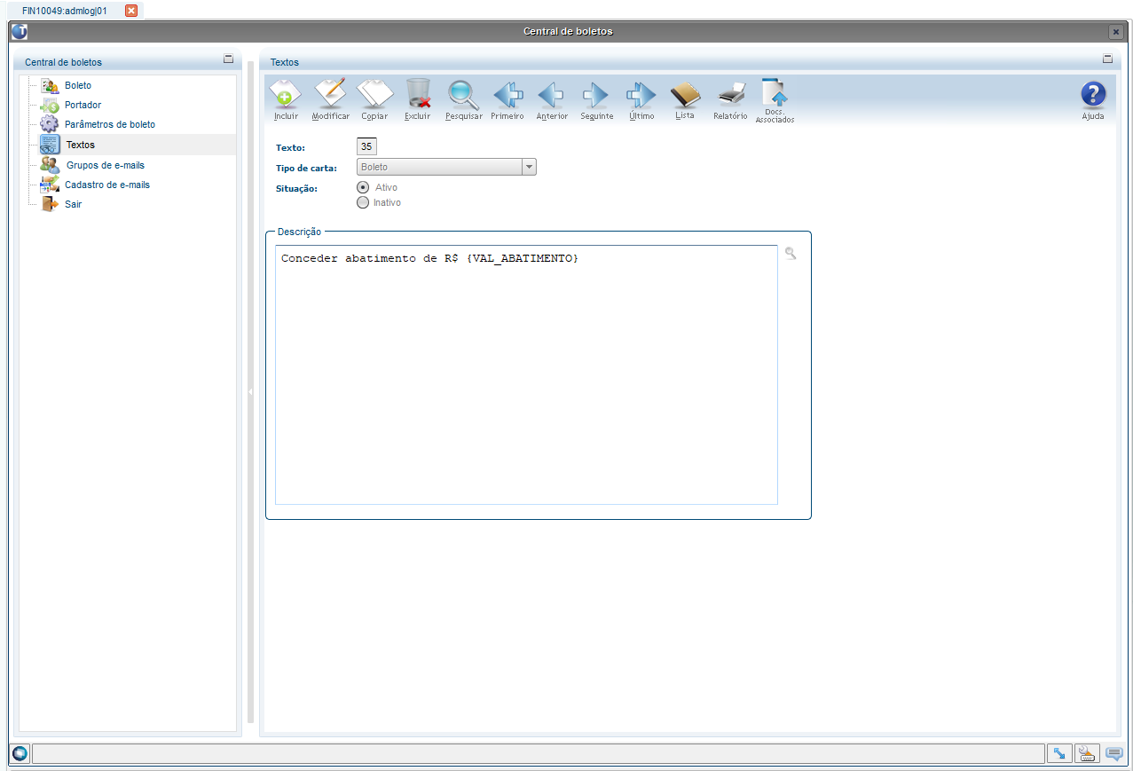The height and width of the screenshot is (771, 1133).
Task: Click the title bar application logo
Action: 20,31
